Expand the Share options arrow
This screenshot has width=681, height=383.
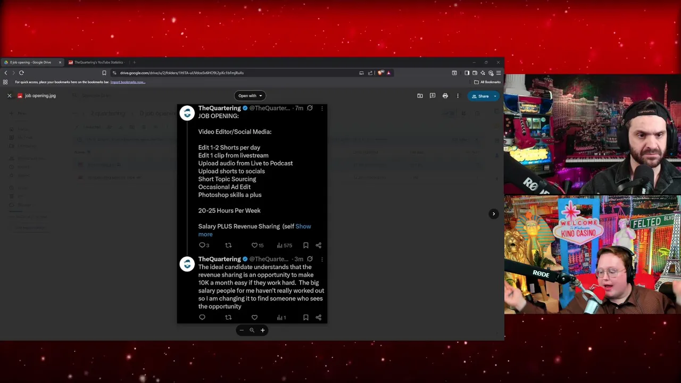pyautogui.click(x=495, y=96)
